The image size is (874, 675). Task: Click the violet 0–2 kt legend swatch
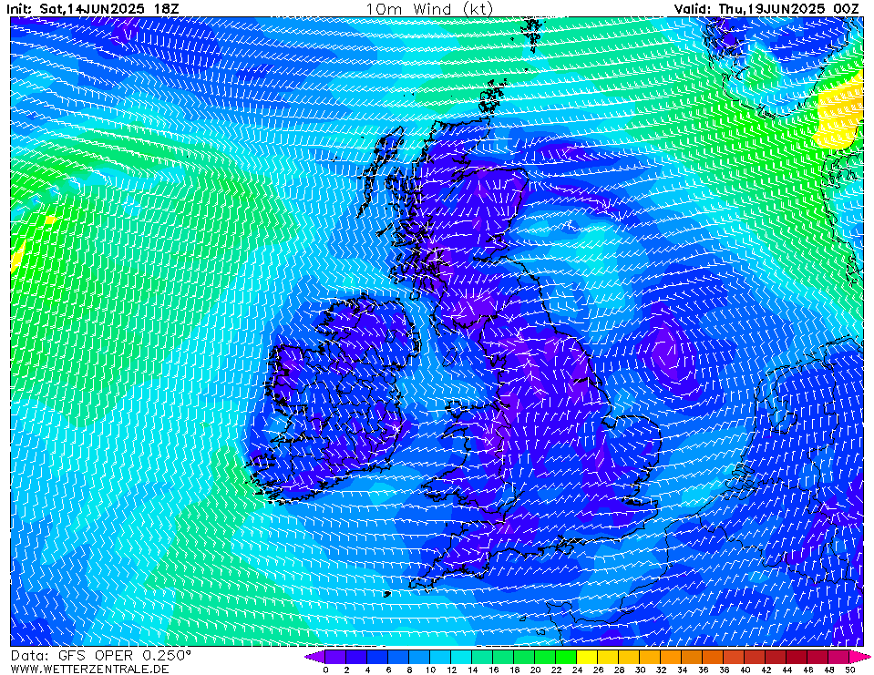point(336,657)
